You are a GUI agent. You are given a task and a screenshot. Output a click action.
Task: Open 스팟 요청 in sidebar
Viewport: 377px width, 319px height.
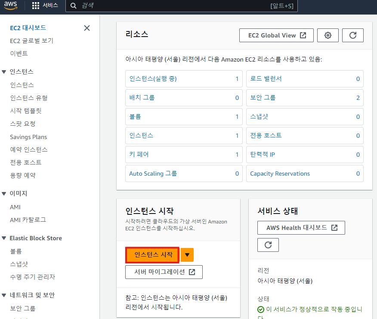[23, 124]
